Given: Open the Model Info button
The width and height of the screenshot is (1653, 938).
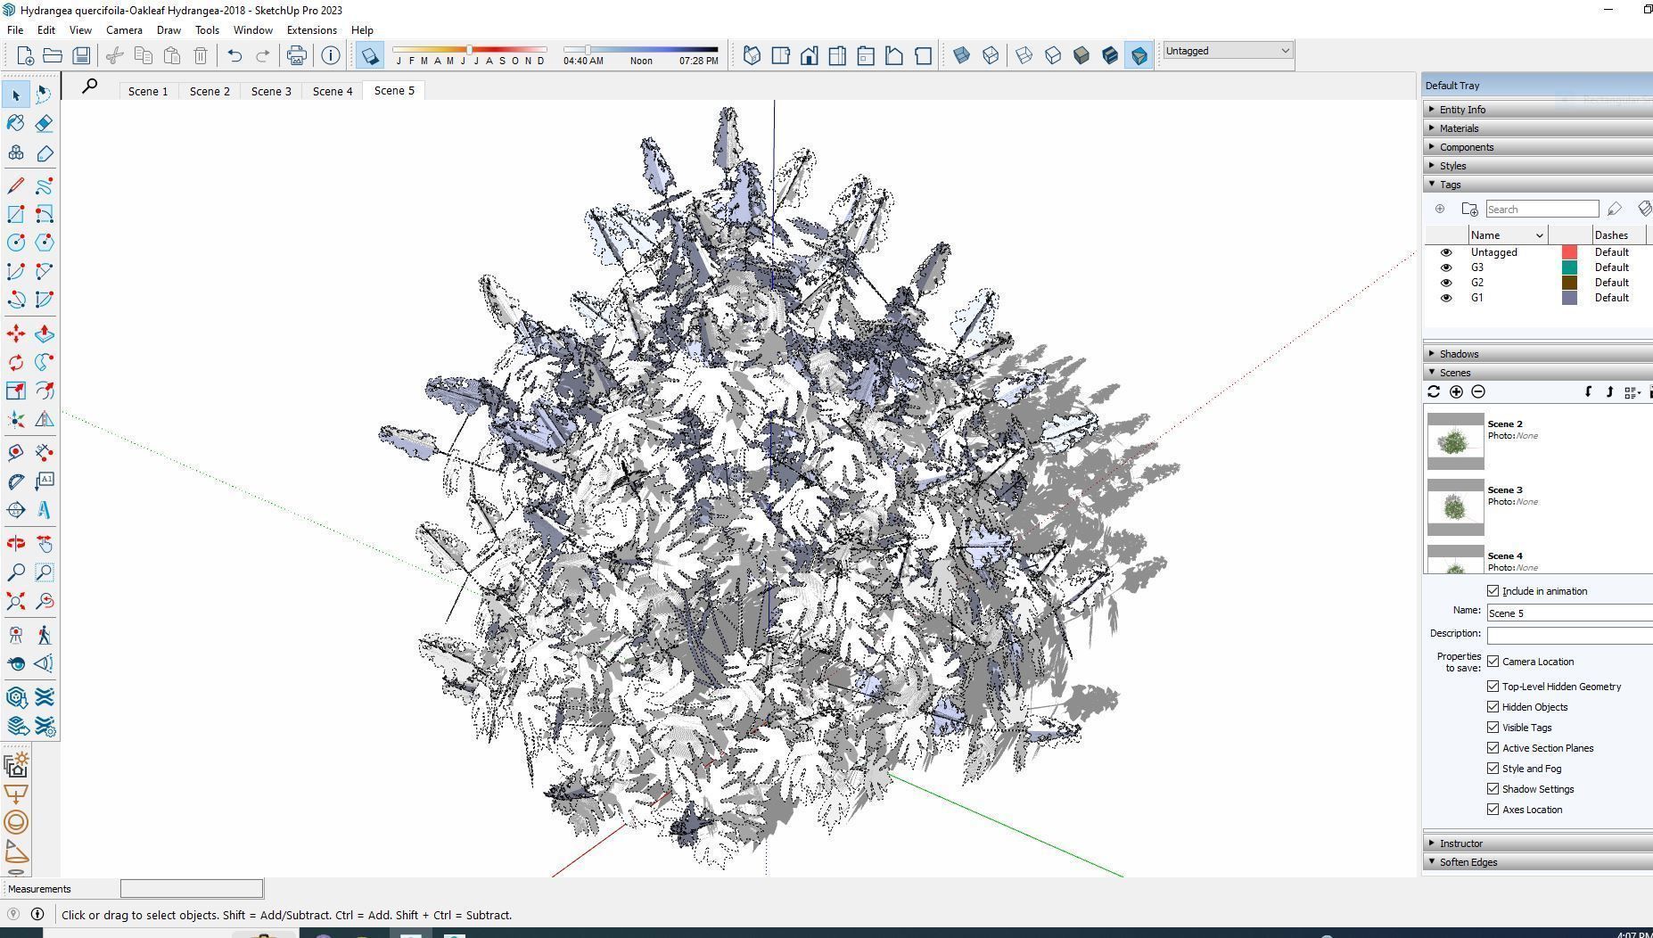Looking at the screenshot, I should pyautogui.click(x=331, y=55).
